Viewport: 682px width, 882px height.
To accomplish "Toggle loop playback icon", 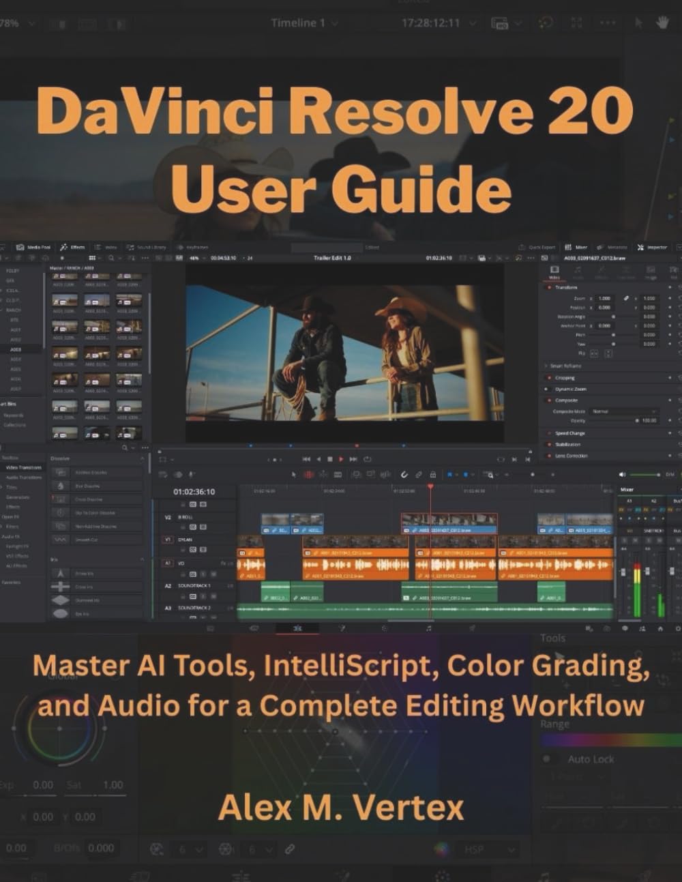I will 368,459.
